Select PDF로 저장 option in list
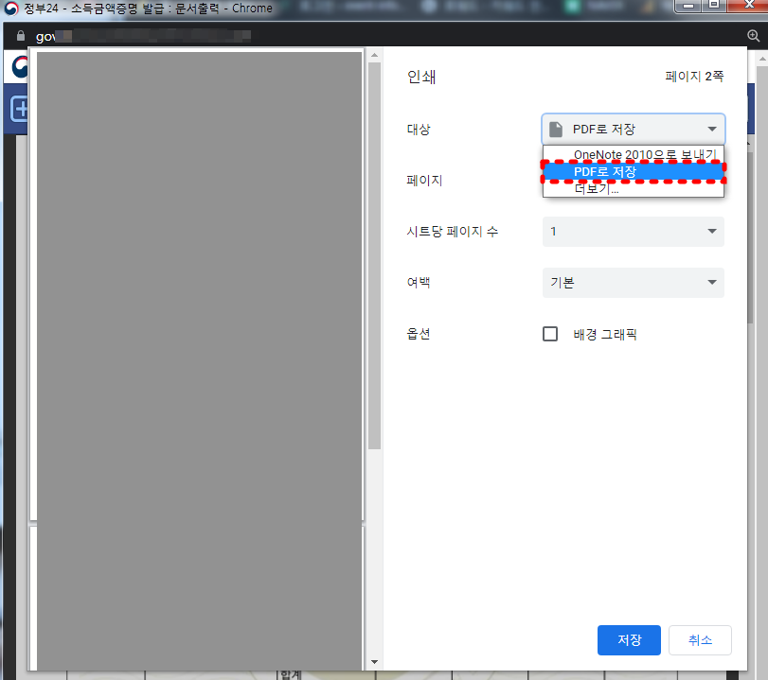The image size is (768, 680). coord(633,172)
